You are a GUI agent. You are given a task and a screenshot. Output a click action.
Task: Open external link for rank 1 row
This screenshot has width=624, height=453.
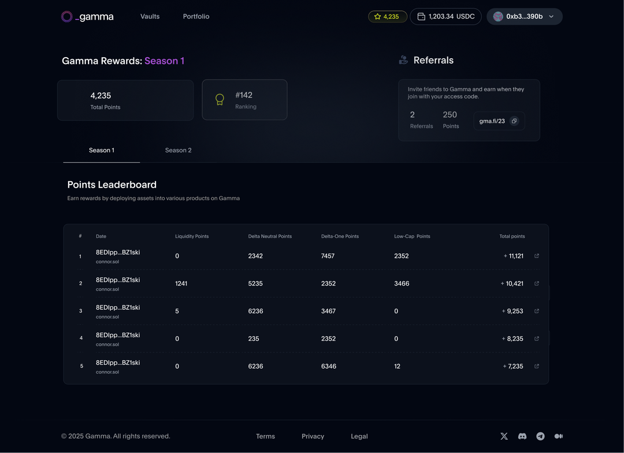click(x=536, y=256)
